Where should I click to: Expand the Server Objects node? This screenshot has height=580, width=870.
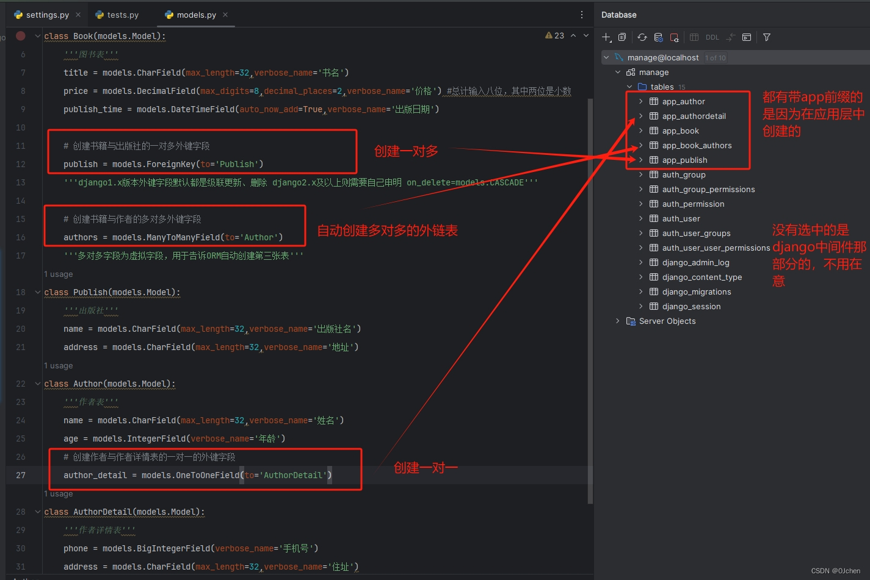(618, 321)
